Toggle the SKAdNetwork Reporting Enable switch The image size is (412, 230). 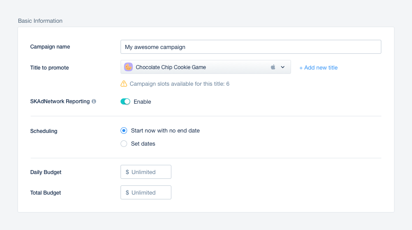(125, 101)
